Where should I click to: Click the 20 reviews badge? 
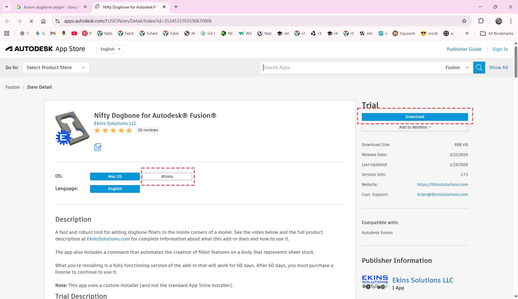click(x=148, y=130)
